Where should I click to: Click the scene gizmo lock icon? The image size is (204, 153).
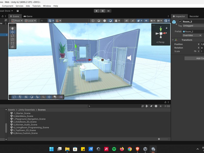pyautogui.click(x=167, y=28)
